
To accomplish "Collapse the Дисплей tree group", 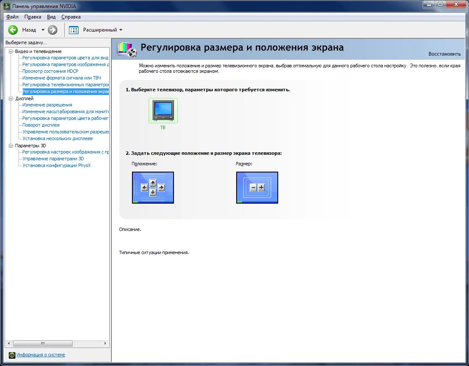I will [11, 98].
